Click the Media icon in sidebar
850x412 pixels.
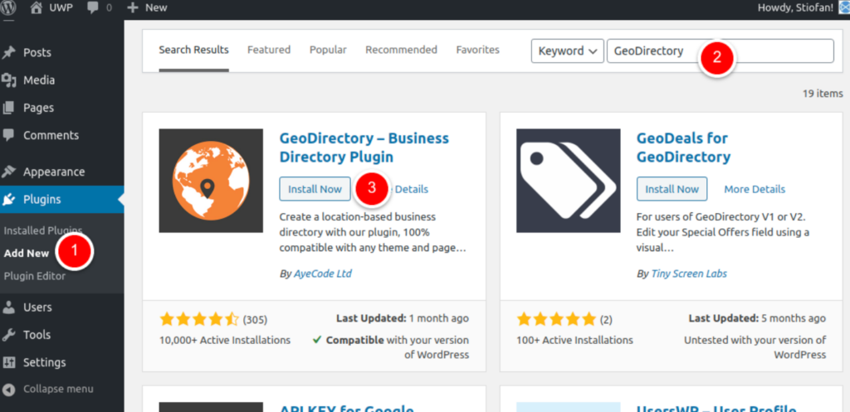[8, 80]
